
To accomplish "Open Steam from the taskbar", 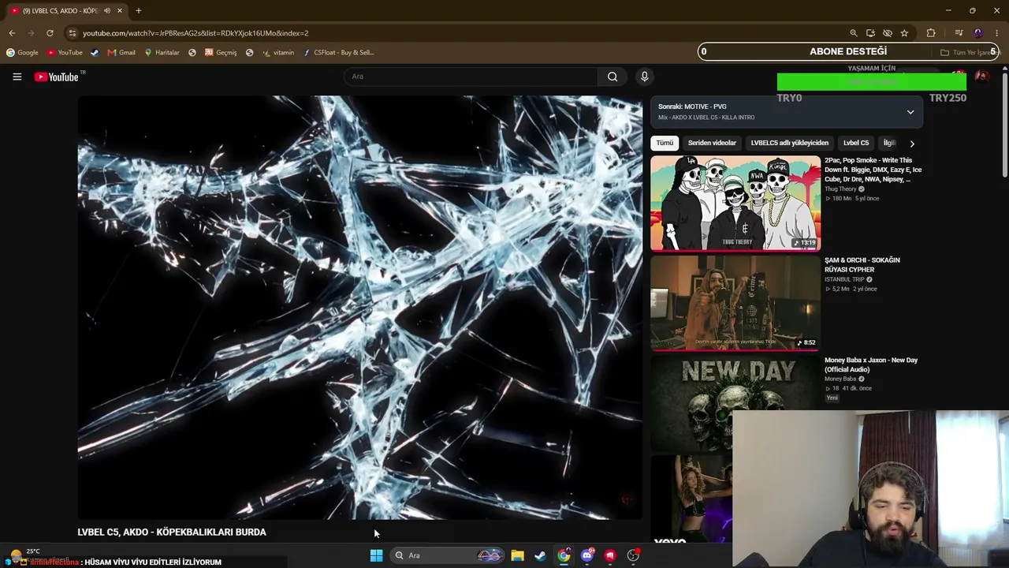I will (540, 555).
